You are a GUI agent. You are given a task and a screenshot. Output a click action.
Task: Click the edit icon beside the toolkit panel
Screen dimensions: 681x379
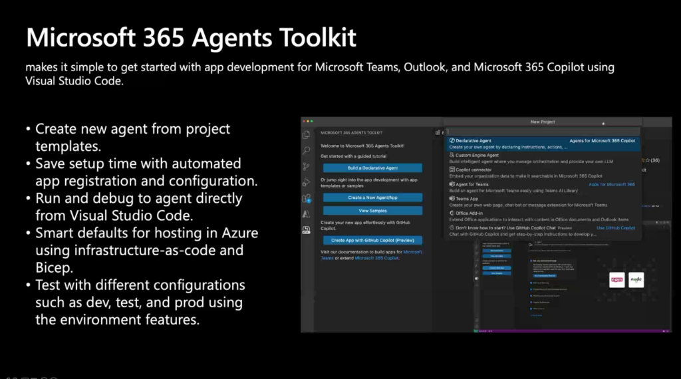tap(438, 133)
